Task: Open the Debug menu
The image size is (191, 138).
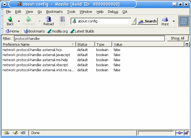Action: [x=113, y=12]
